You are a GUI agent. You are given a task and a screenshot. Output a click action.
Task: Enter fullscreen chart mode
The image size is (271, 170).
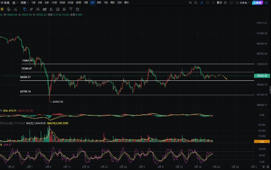pyautogui.click(x=231, y=3)
